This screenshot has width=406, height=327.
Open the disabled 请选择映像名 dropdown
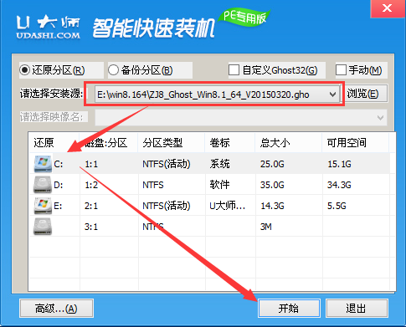[241, 117]
